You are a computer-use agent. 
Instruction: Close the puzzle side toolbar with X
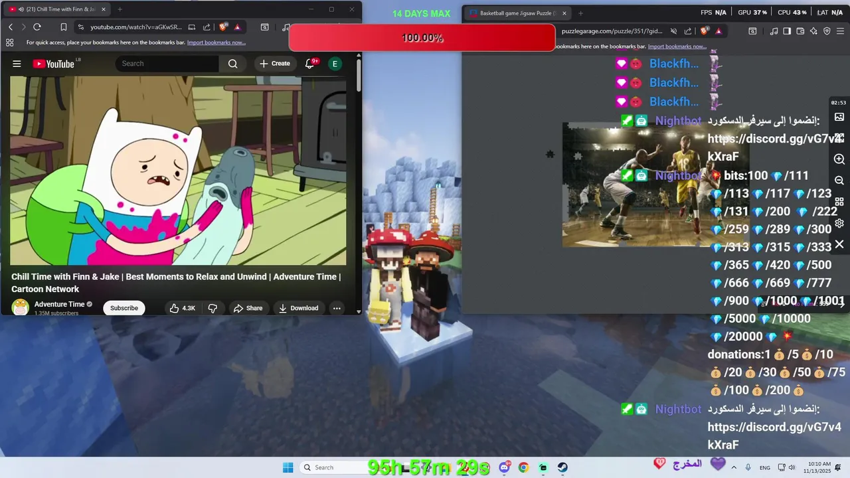839,244
